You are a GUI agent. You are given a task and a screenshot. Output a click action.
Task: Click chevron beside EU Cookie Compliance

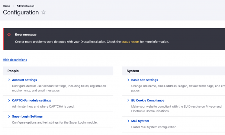(128, 101)
